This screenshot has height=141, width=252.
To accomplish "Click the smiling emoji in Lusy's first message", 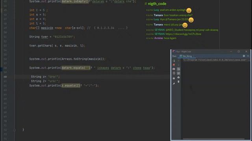I will tap(189, 11).
